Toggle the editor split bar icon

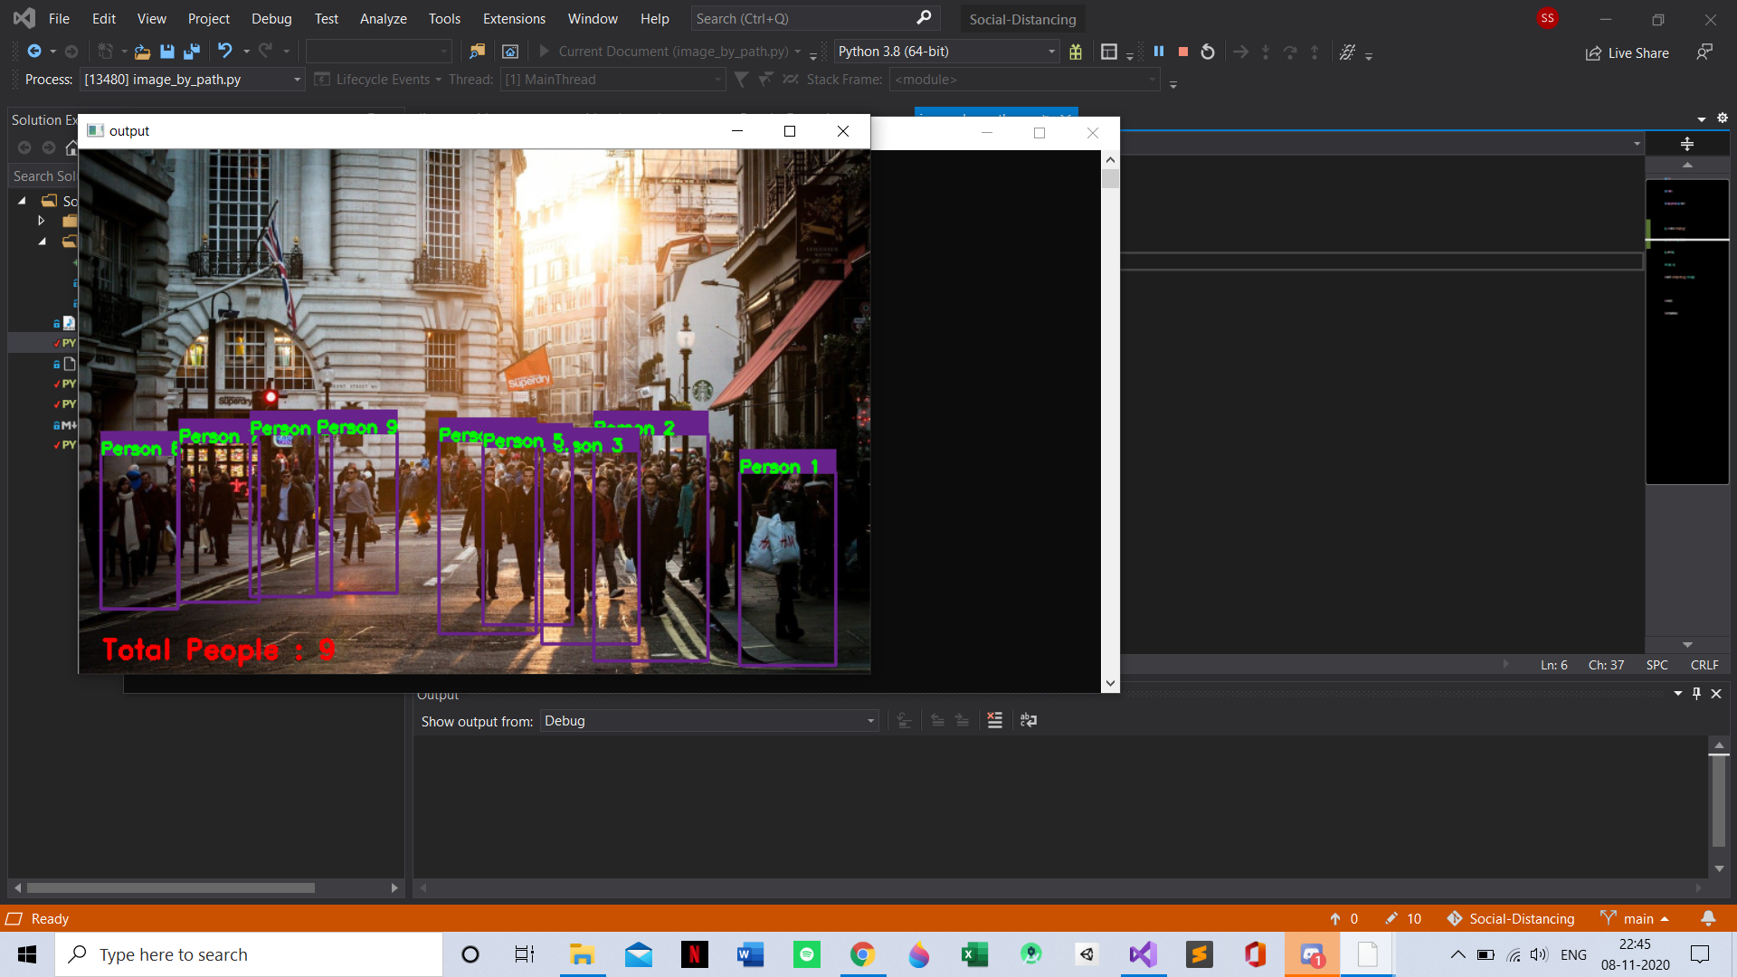pyautogui.click(x=1686, y=144)
